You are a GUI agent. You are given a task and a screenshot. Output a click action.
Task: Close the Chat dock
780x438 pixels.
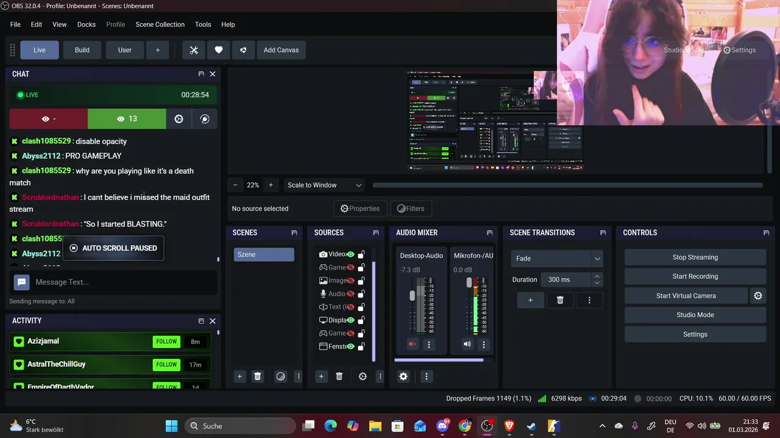(213, 74)
